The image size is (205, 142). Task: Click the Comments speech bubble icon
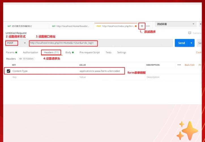tap(189, 33)
